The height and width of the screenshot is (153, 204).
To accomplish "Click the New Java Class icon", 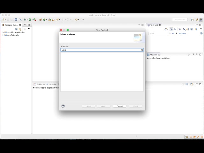I will (44, 20).
